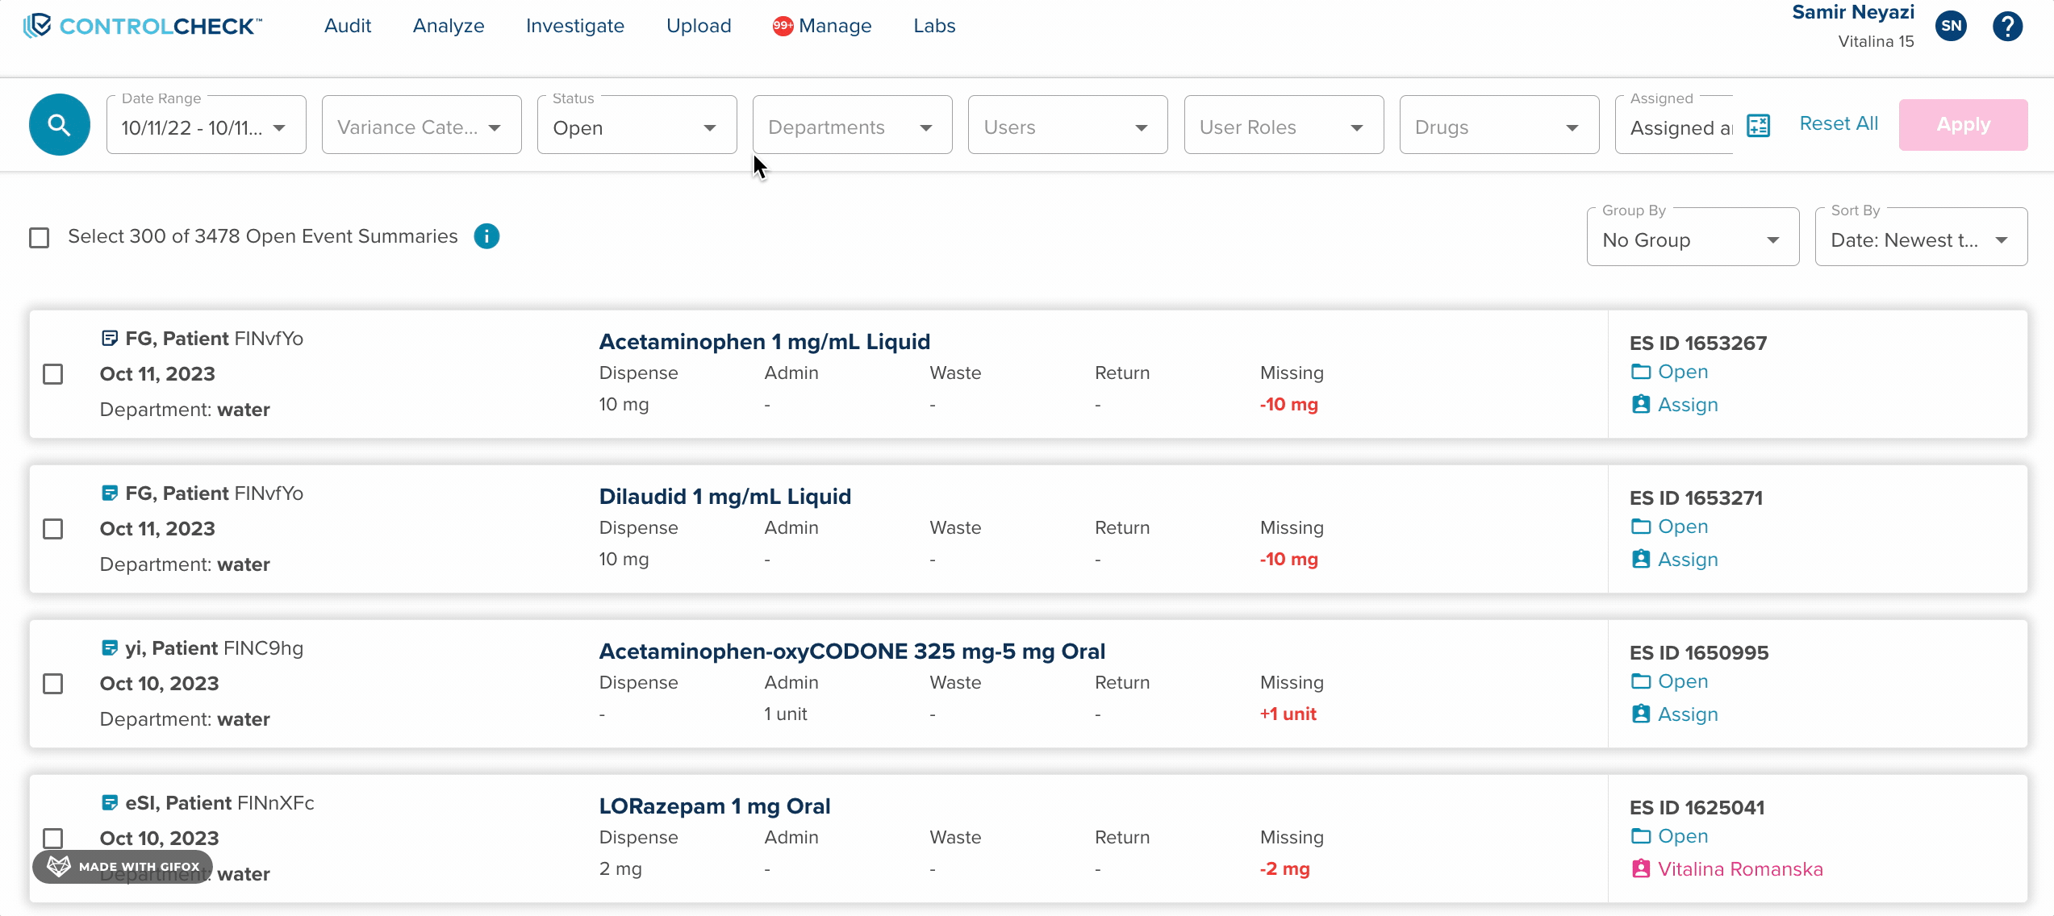Click the red 99+ notification badge on Manage
Image resolution: width=2054 pixels, height=916 pixels.
pyautogui.click(x=782, y=26)
